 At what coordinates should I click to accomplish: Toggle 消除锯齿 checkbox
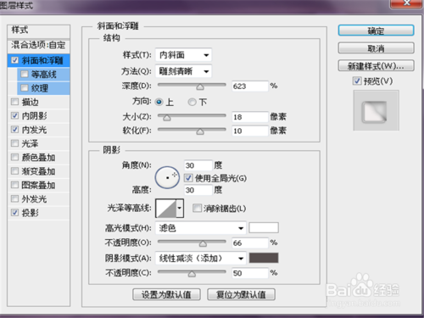coord(197,209)
